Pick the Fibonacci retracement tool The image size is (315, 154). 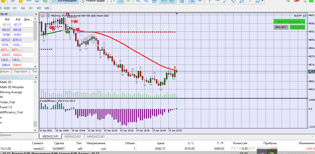point(242,2)
